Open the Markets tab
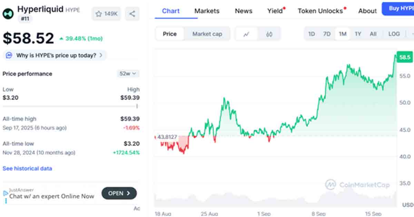 tap(207, 11)
